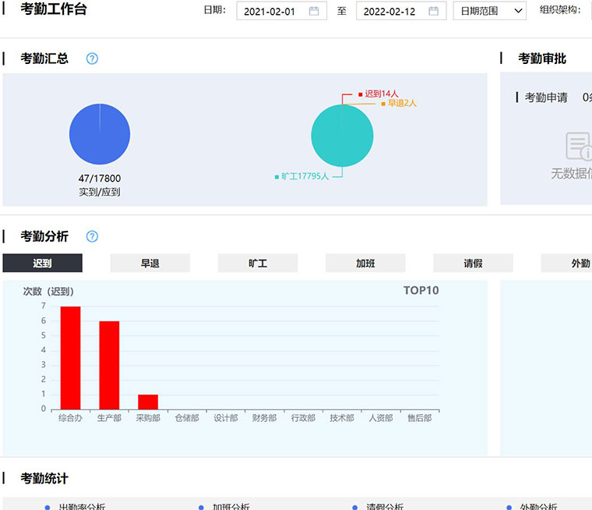Open calendar picker for start date
This screenshot has width=592, height=510.
pos(314,11)
